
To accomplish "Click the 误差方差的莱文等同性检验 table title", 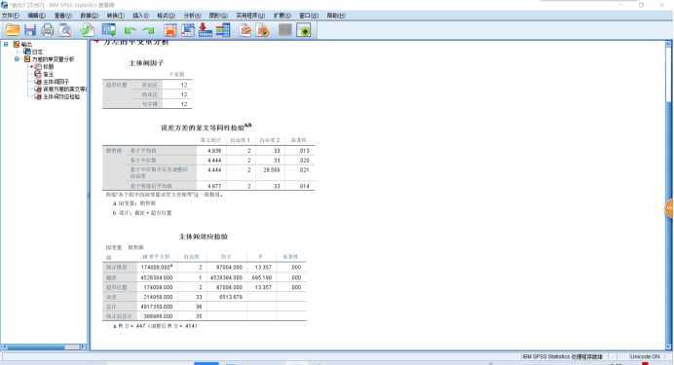I will point(206,128).
